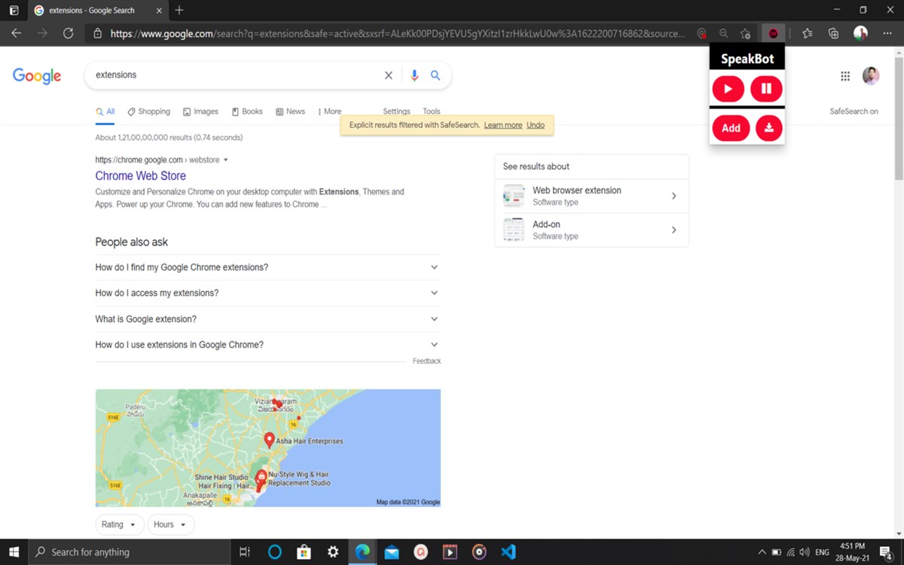The width and height of the screenshot is (904, 565).
Task: Open the Google apps grid icon
Action: coord(845,76)
